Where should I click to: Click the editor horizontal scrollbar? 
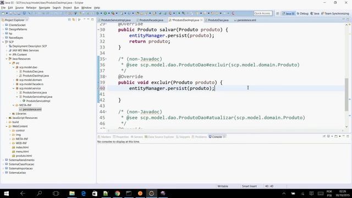pos(226,130)
